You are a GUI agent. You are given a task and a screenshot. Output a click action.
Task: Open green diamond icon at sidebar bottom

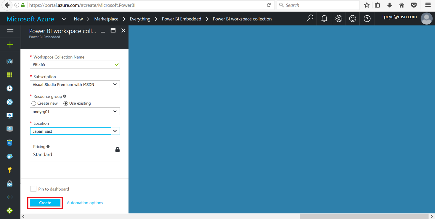(10, 210)
